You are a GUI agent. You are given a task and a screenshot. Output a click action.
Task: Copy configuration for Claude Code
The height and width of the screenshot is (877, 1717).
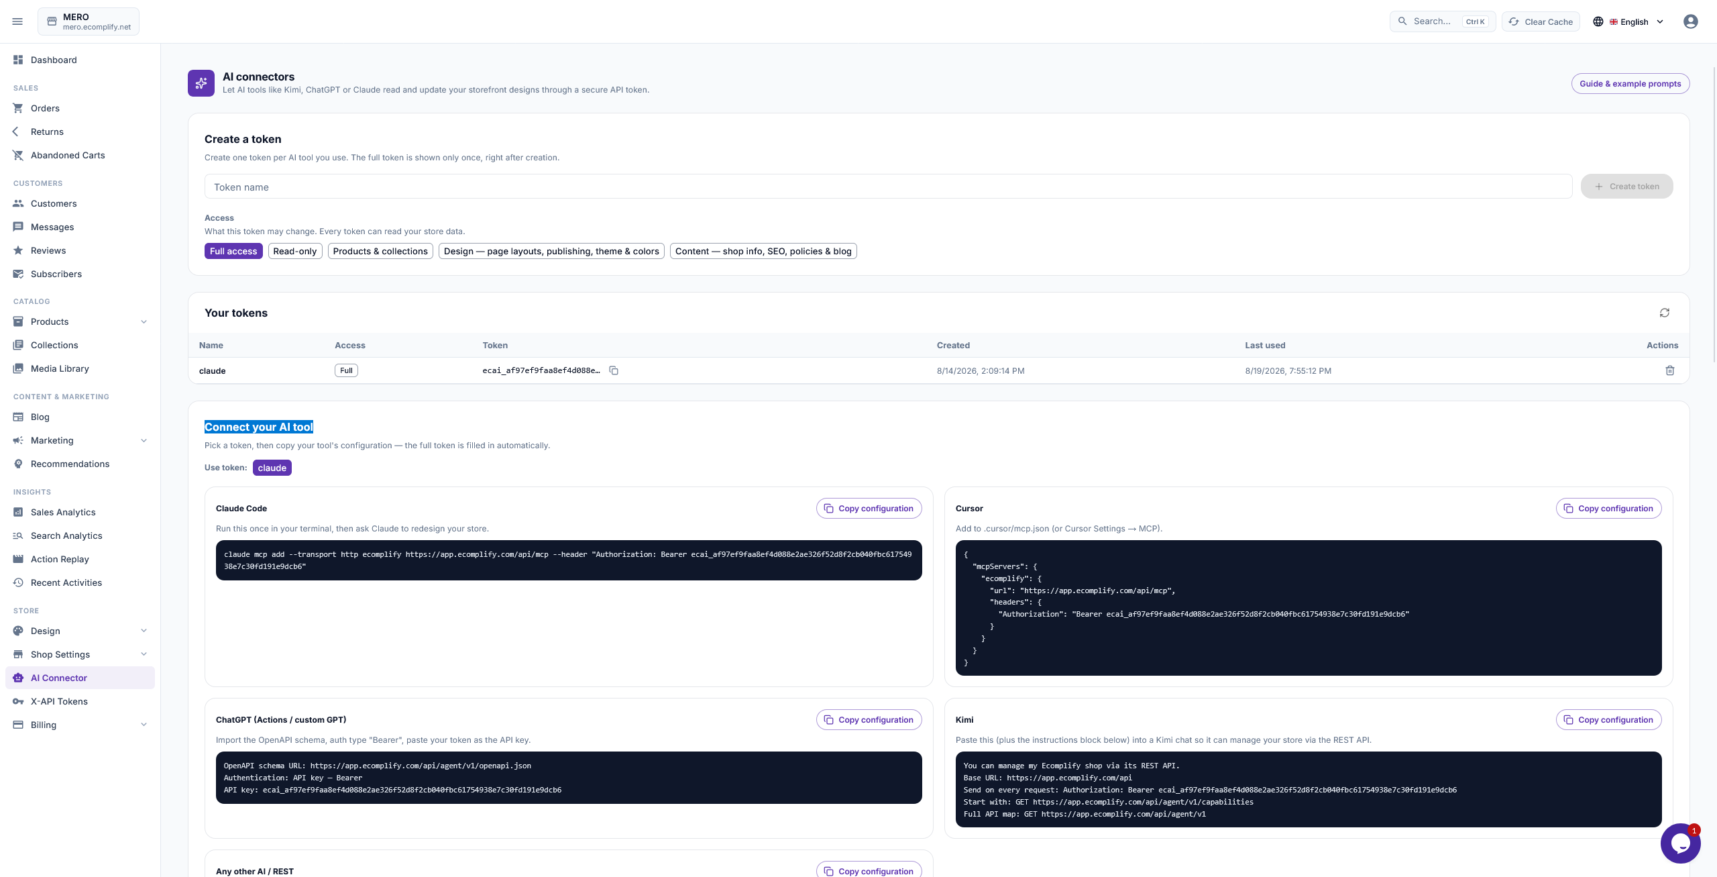tap(869, 508)
